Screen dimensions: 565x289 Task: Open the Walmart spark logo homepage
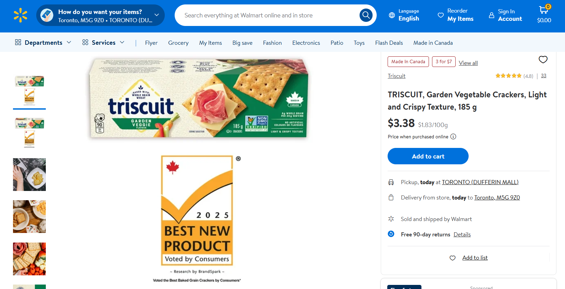21,15
